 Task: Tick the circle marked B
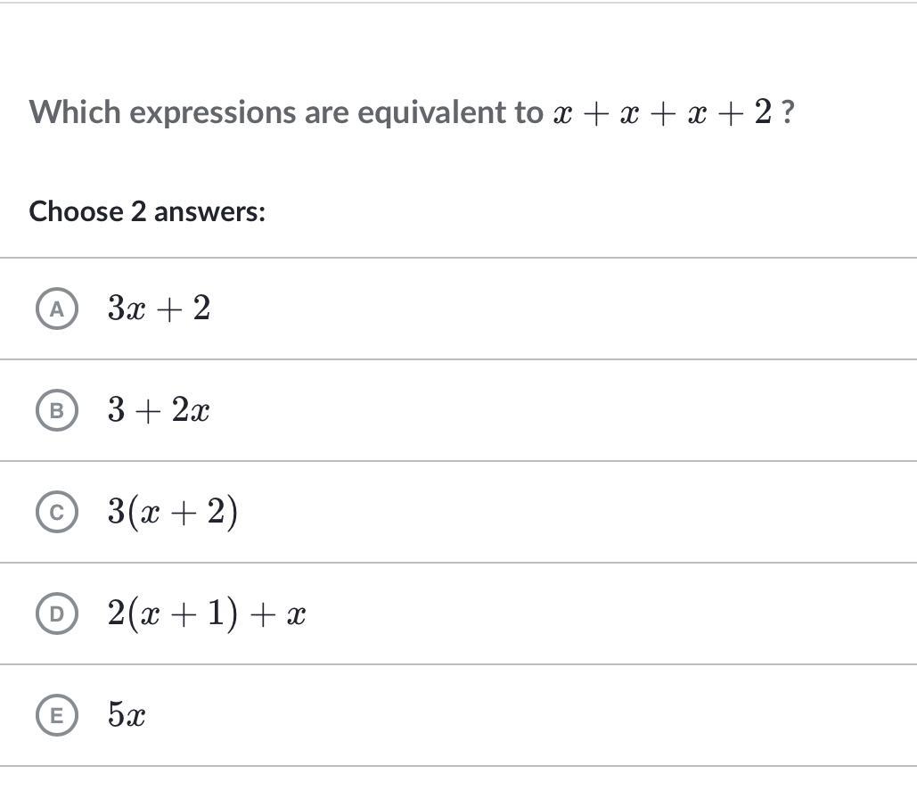(x=57, y=410)
